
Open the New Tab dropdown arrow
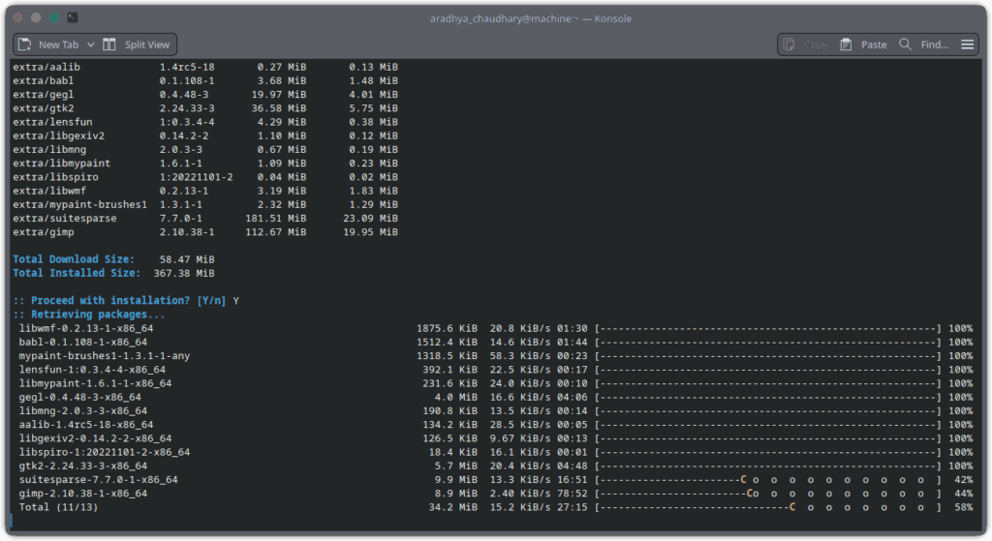coord(90,45)
